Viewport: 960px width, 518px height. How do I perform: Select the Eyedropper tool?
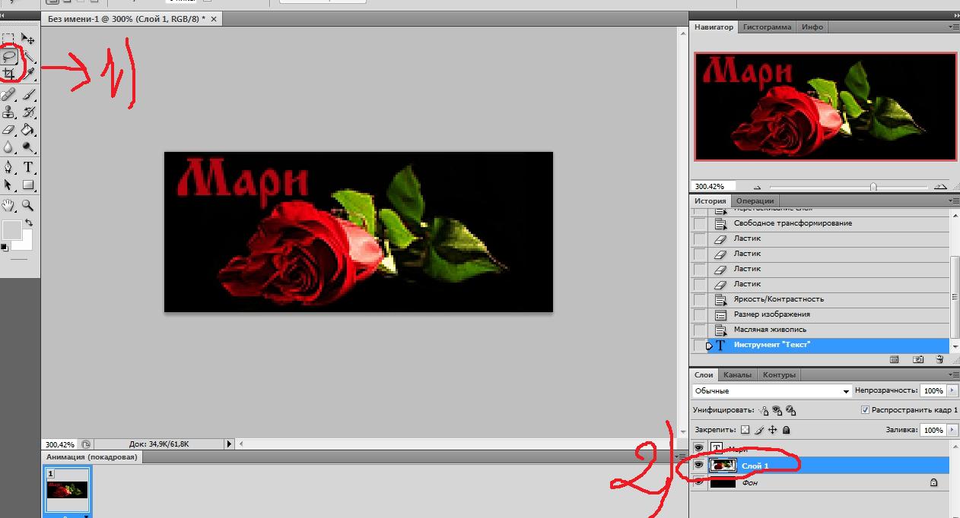point(28,74)
